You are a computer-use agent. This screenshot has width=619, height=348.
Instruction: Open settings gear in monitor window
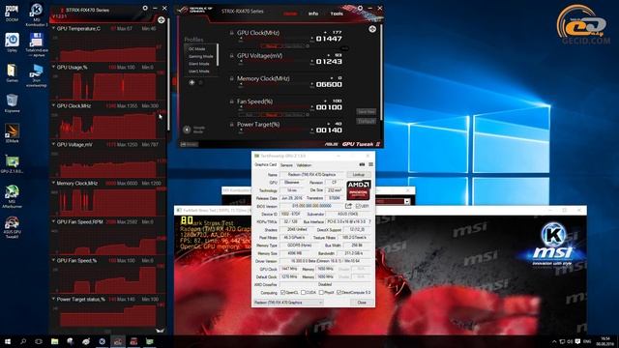point(145,8)
